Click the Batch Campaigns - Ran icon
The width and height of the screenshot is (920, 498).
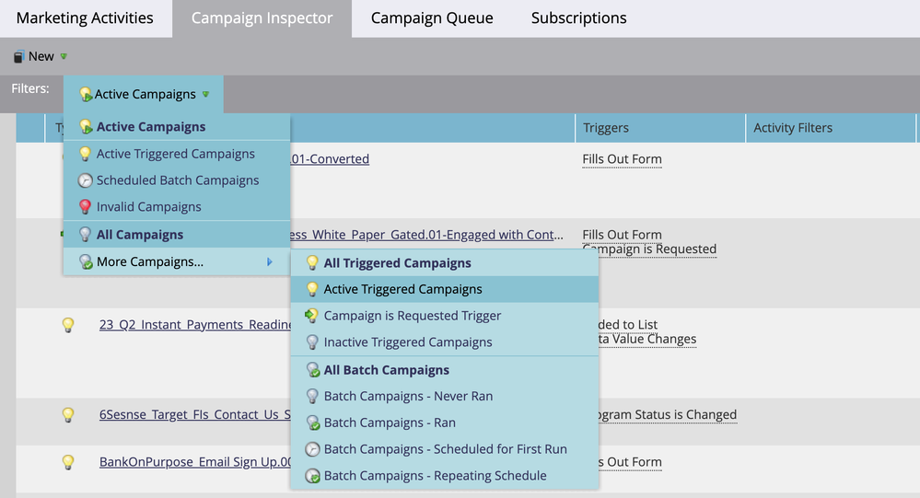[x=312, y=423]
